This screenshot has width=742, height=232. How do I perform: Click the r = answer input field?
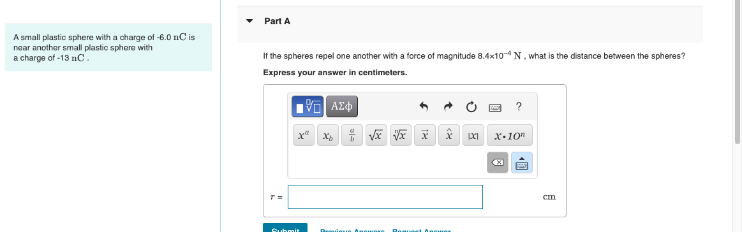(385, 196)
